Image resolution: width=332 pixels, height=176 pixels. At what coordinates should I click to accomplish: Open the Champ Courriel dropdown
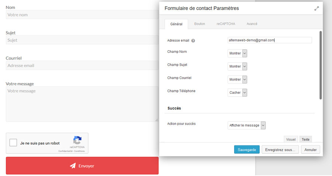click(237, 80)
